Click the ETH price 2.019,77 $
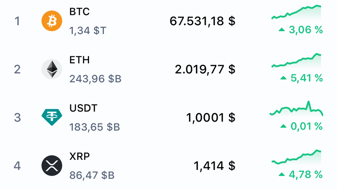337x189 pixels. [205, 69]
